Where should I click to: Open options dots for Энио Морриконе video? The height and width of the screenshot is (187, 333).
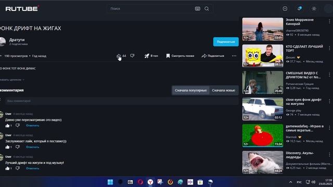329,21
